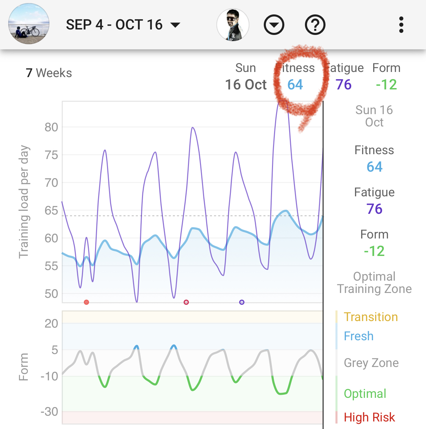Click Optimal Training Zone text in side panel
The height and width of the screenshot is (429, 426).
click(x=374, y=283)
